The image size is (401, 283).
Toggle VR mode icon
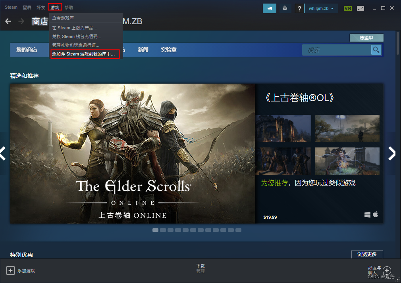(x=347, y=8)
